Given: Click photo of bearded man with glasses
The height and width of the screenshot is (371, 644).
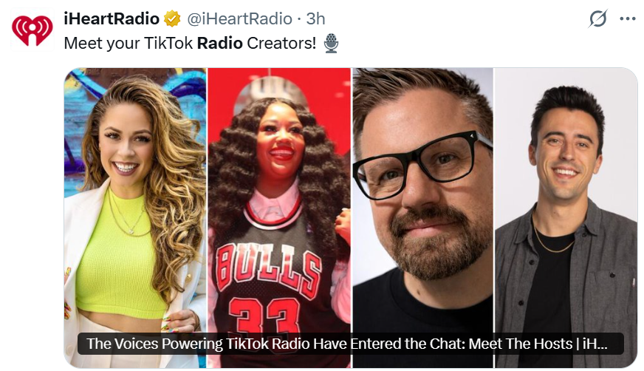Looking at the screenshot, I should [422, 218].
